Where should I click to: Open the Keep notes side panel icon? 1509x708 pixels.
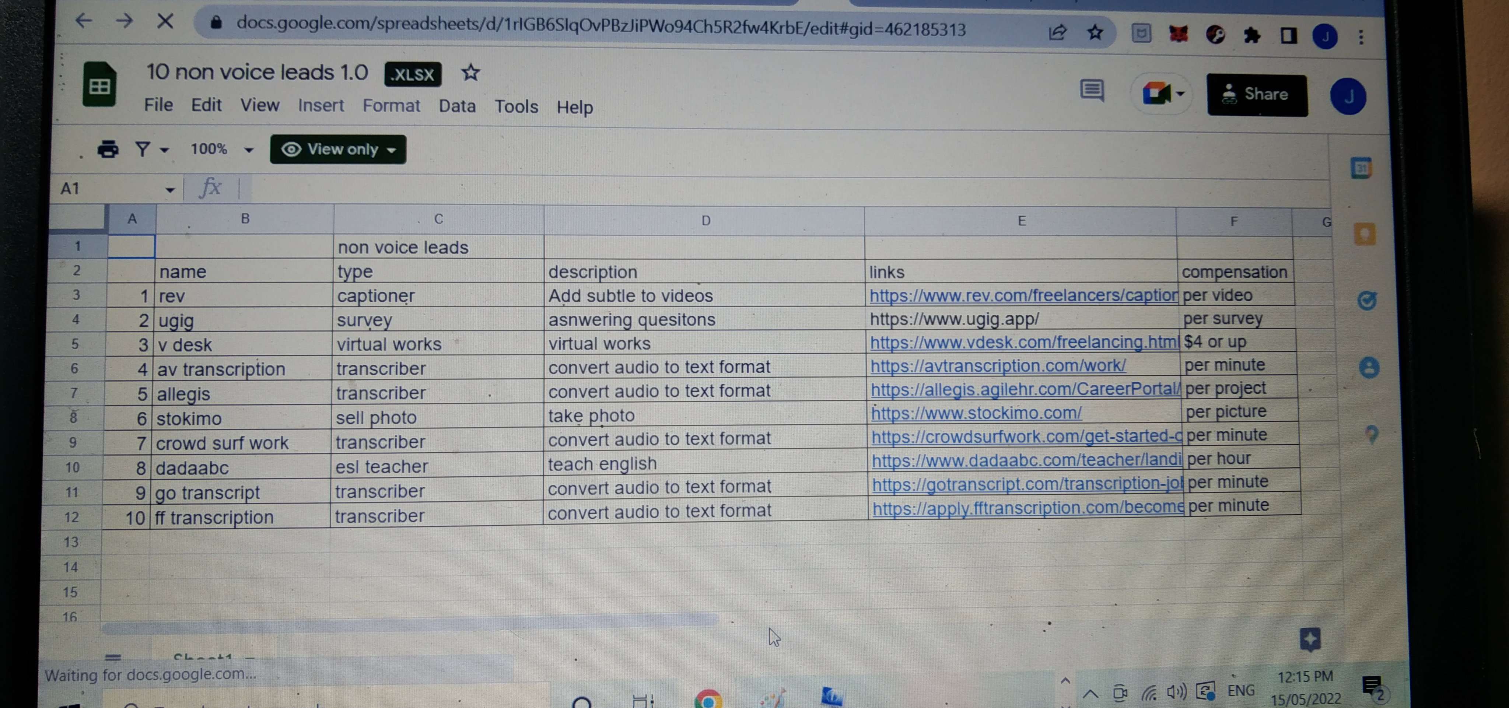[x=1364, y=235]
